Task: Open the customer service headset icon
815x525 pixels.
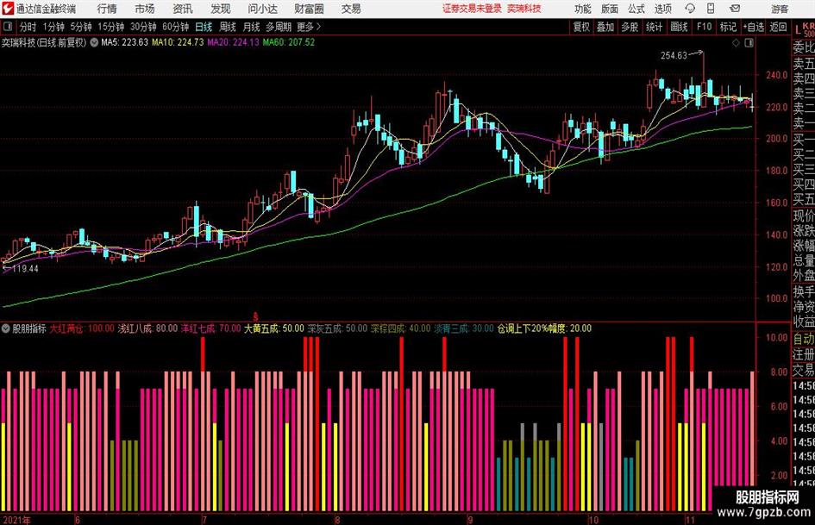Action: coord(690,9)
